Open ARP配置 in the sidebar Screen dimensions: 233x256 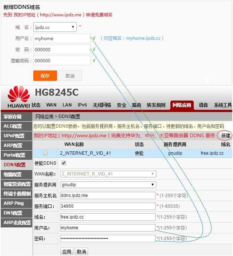pyautogui.click(x=16, y=145)
